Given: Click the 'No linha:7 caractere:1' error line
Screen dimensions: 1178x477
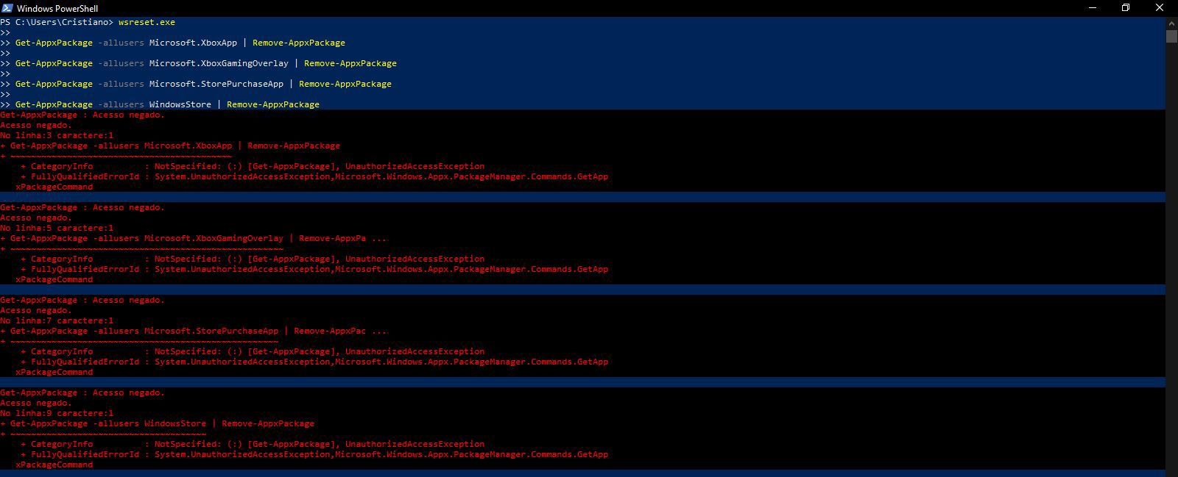Looking at the screenshot, I should pos(57,320).
